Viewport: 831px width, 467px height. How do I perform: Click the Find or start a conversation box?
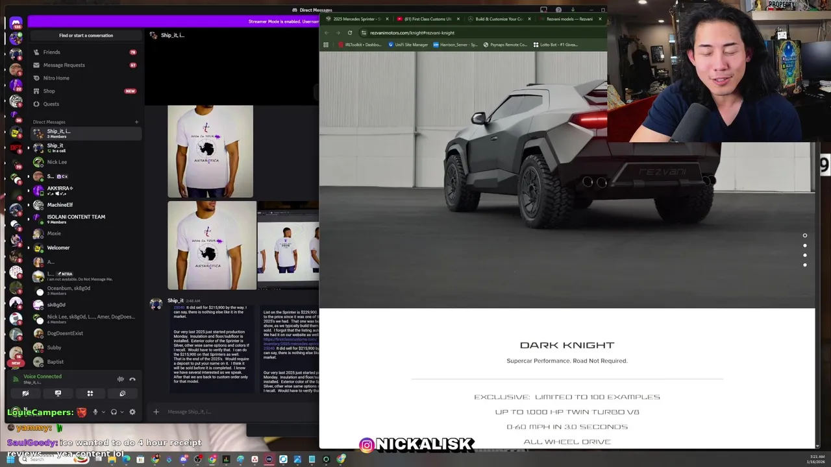coord(86,35)
